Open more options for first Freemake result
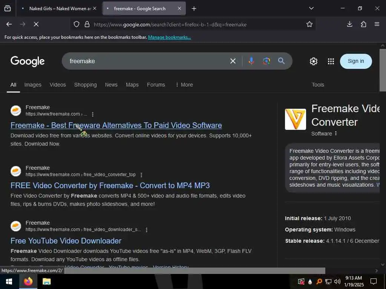The width and height of the screenshot is (386, 289). click(93, 114)
